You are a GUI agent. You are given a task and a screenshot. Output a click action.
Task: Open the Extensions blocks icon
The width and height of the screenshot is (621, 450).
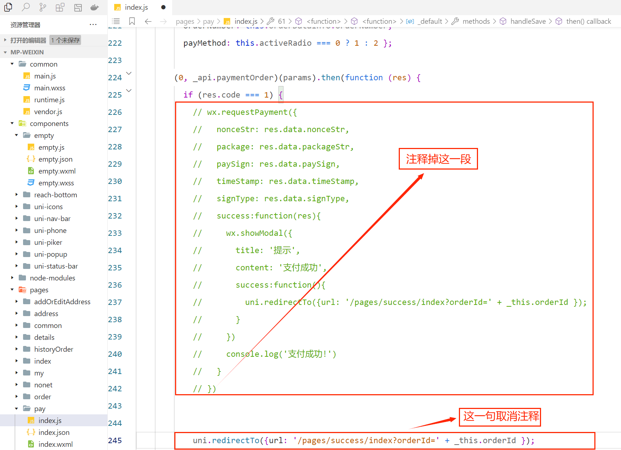(x=60, y=7)
